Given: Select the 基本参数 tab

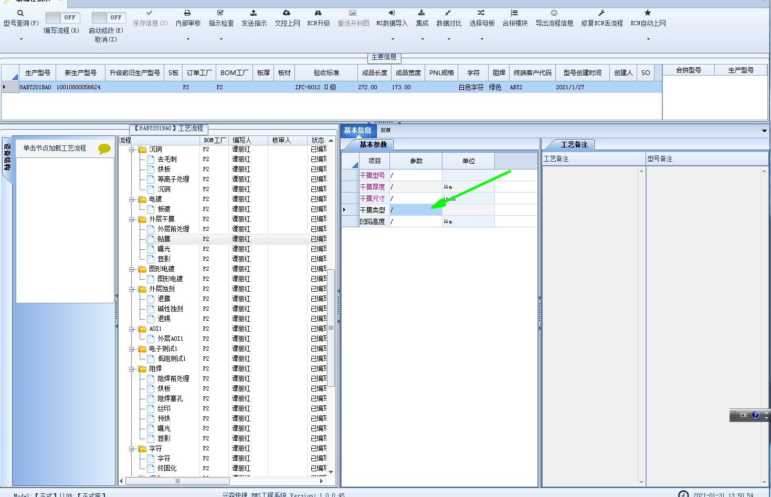Looking at the screenshot, I should tap(373, 144).
